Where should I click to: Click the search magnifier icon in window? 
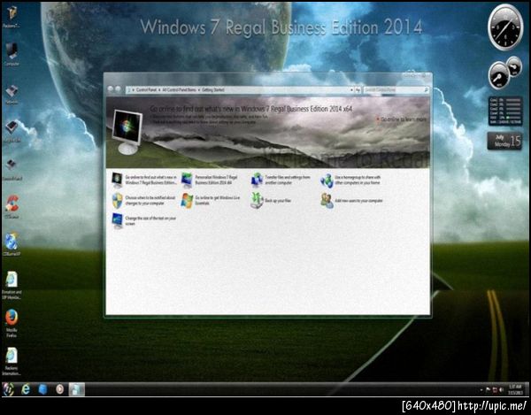[426, 90]
